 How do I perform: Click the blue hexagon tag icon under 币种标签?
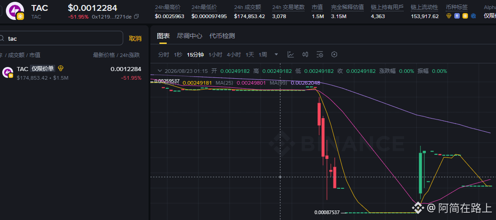coord(473,16)
